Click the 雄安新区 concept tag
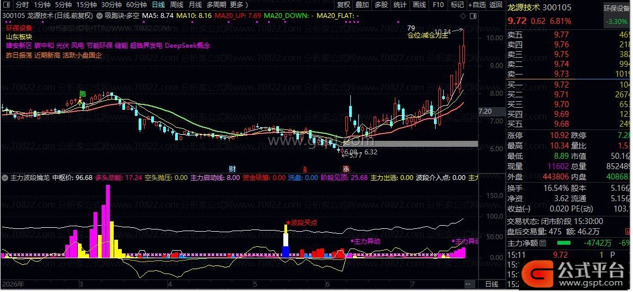 tap(19, 46)
